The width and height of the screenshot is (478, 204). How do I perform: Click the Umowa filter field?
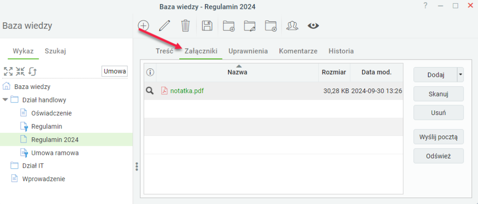tap(115, 71)
